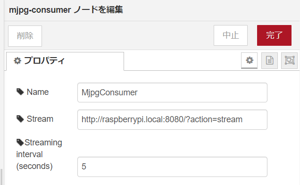Click the Name label
The image size is (300, 185).
(x=38, y=92)
